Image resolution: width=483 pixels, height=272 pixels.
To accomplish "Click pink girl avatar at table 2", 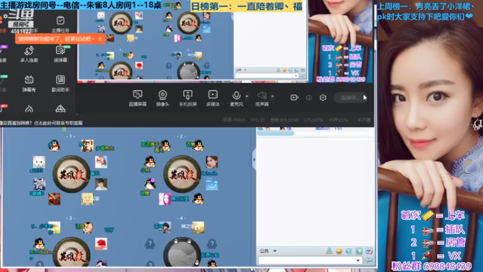I will pyautogui.click(x=165, y=199).
